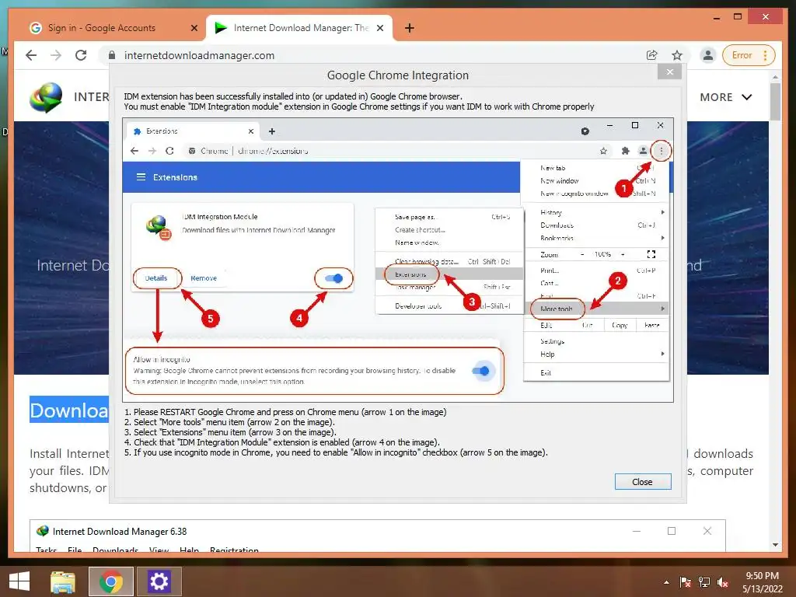Click the network tray icon

704,582
